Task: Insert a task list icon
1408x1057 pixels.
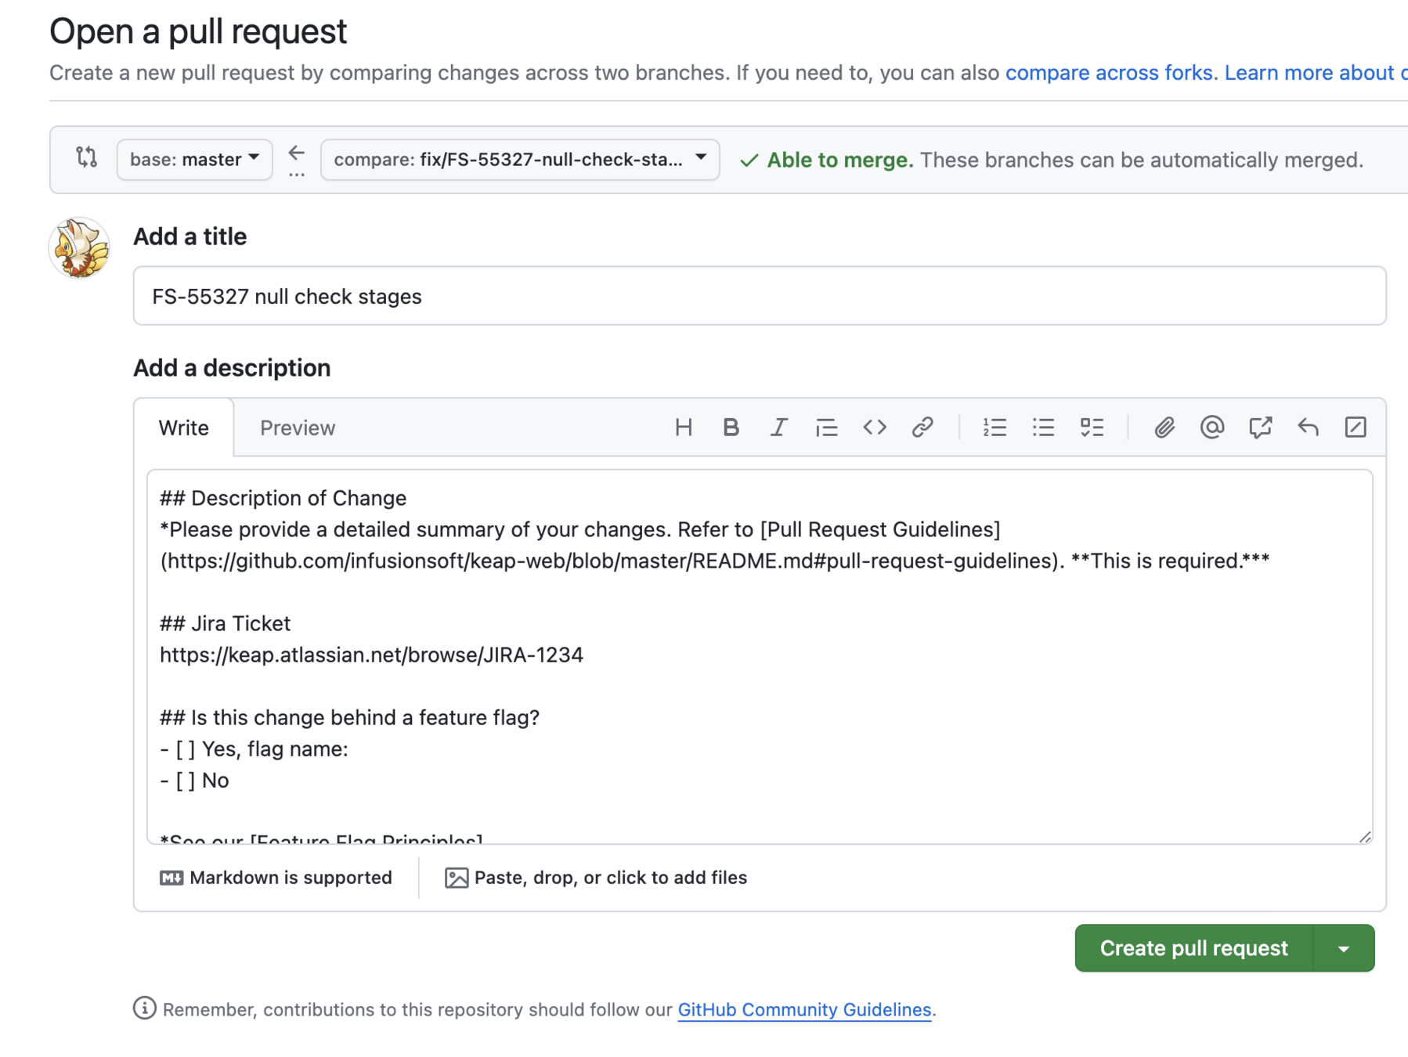Action: click(1092, 427)
